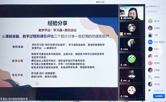The height and width of the screenshot is (102, 166).
Task: Select member 刘美丽 in the list
Action: coord(157,70)
